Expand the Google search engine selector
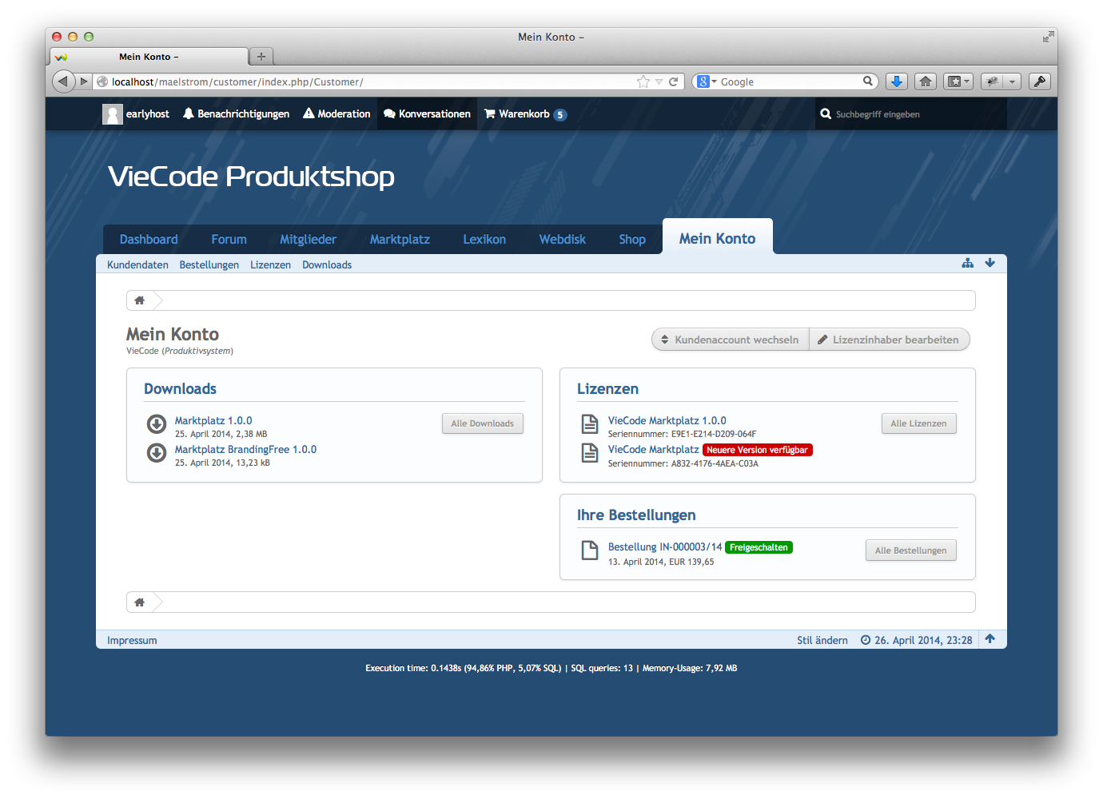Screen dimensions: 1103x799 coord(706,81)
